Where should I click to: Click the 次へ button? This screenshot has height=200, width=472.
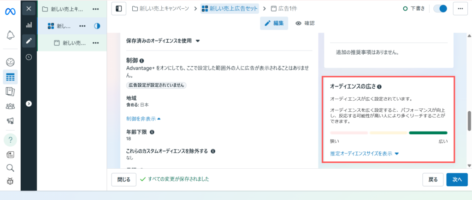(x=457, y=179)
